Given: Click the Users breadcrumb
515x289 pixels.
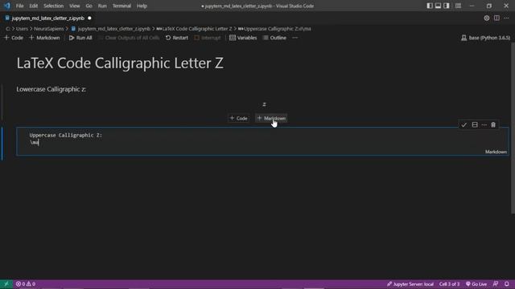Looking at the screenshot, I should pyautogui.click(x=22, y=29).
